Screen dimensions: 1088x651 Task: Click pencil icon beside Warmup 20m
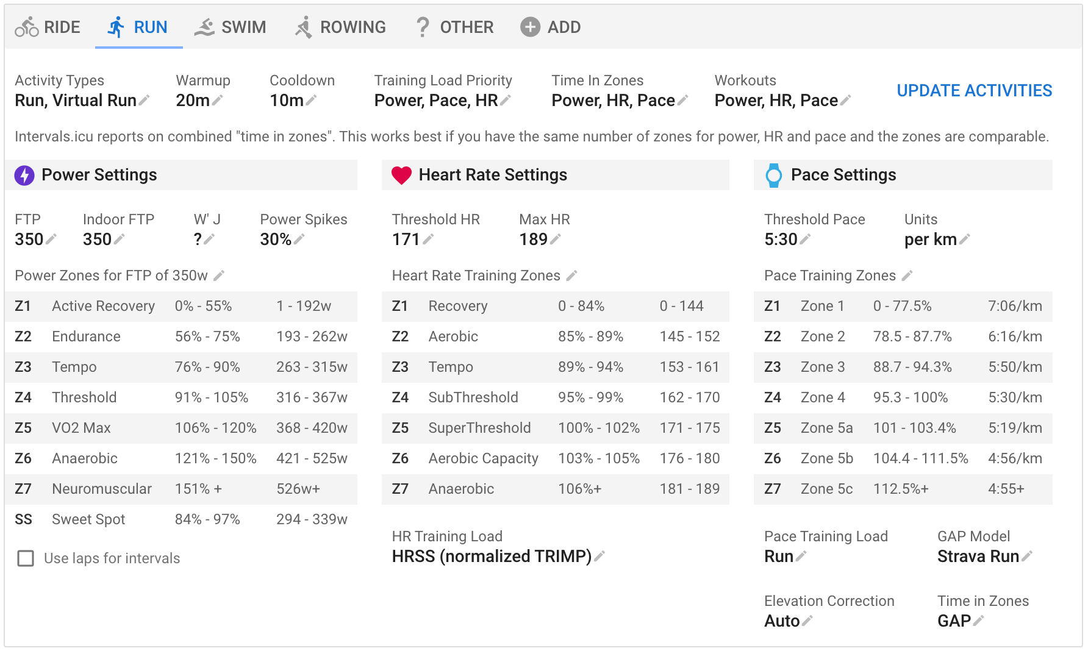tap(218, 101)
